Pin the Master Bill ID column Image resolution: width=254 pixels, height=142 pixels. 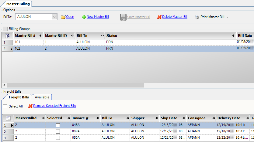coord(73,36)
